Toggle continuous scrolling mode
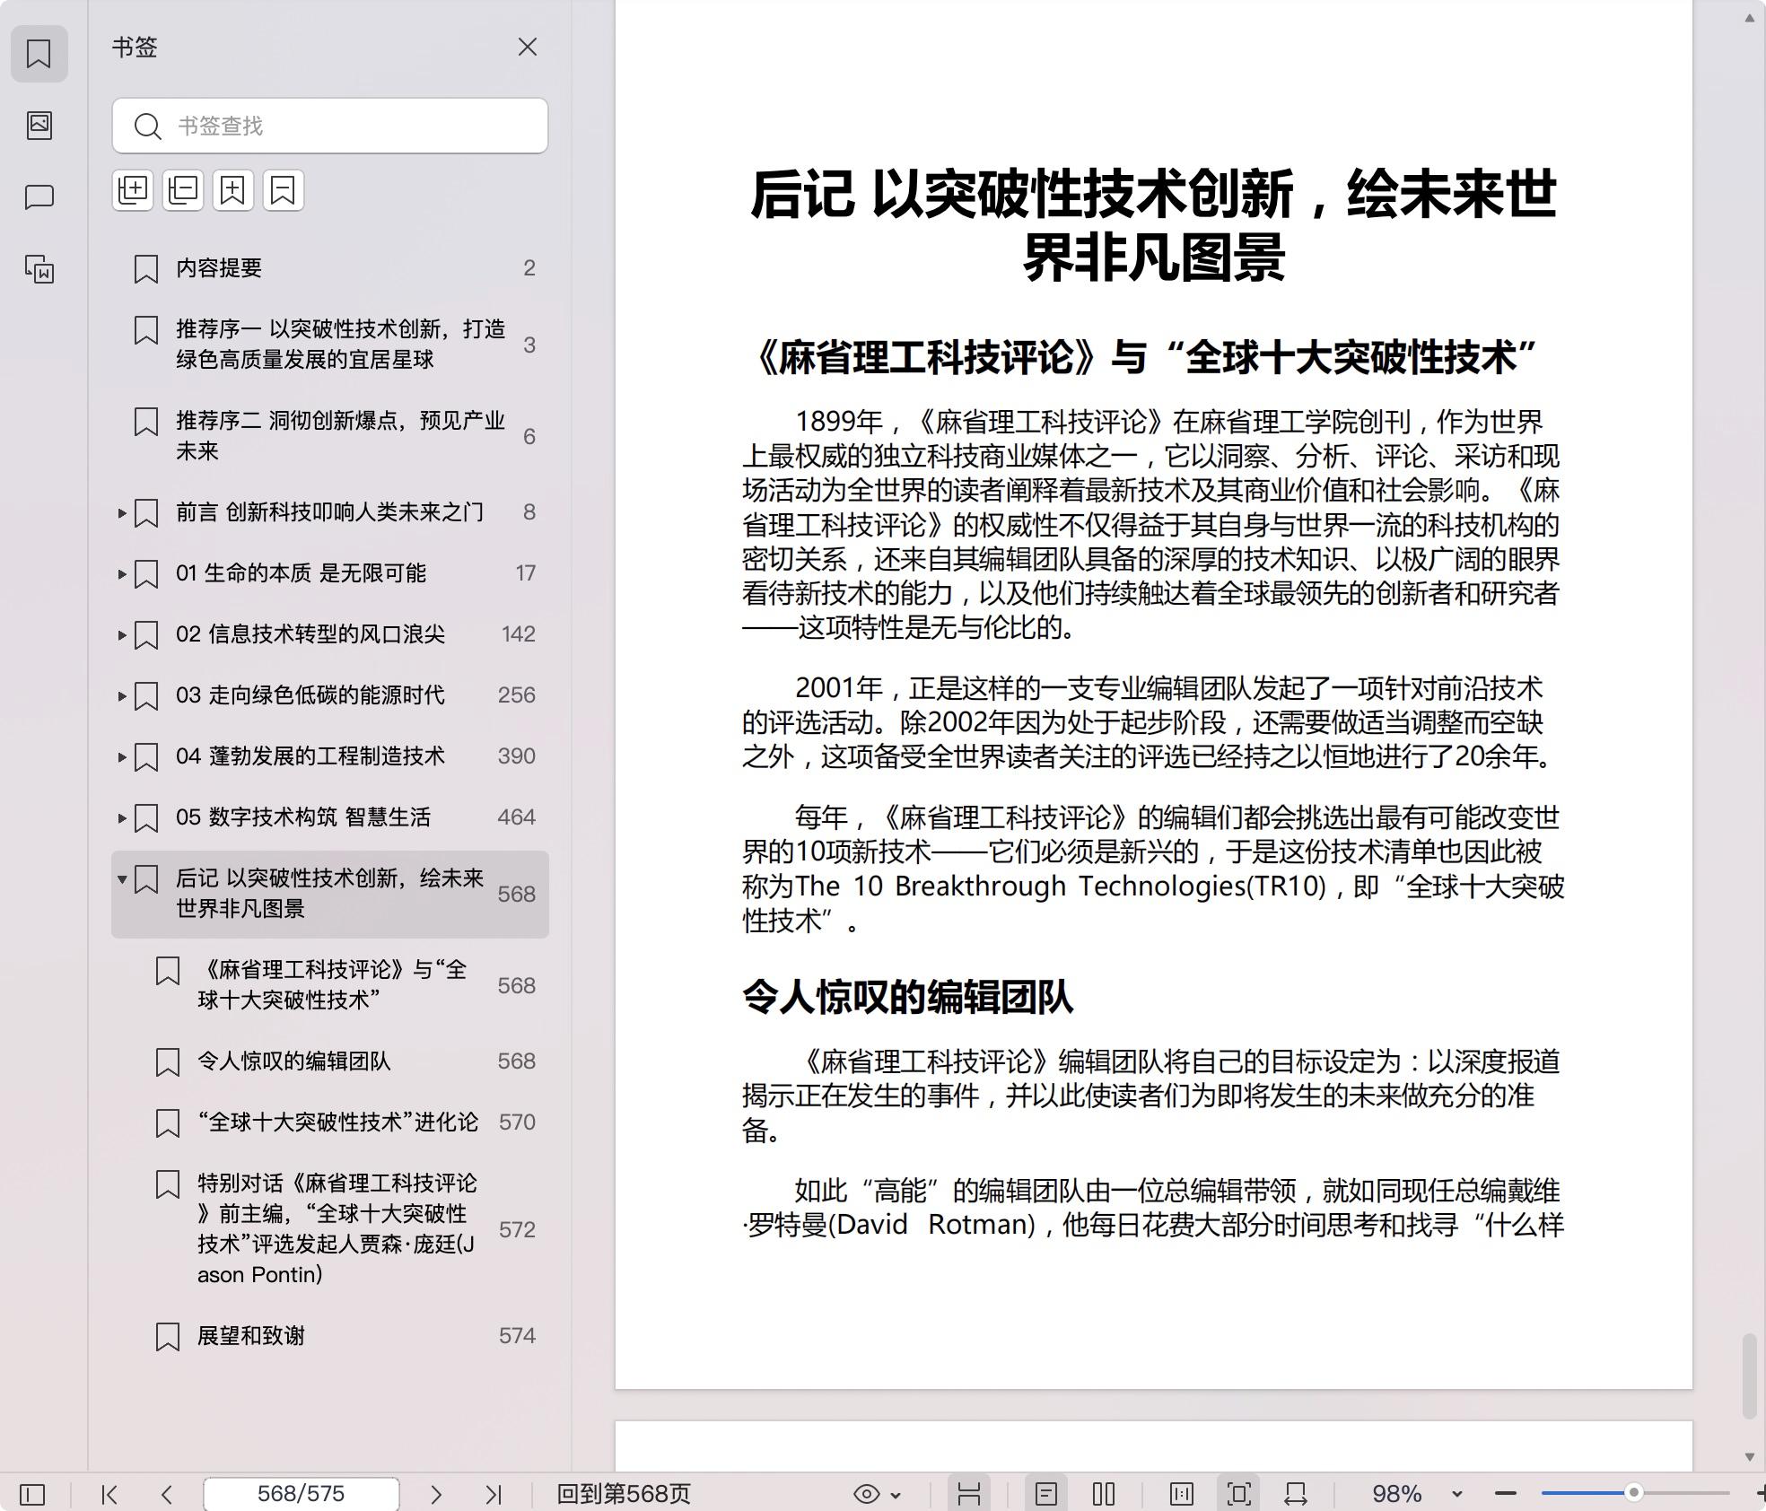The height and width of the screenshot is (1511, 1766). pos(969,1494)
